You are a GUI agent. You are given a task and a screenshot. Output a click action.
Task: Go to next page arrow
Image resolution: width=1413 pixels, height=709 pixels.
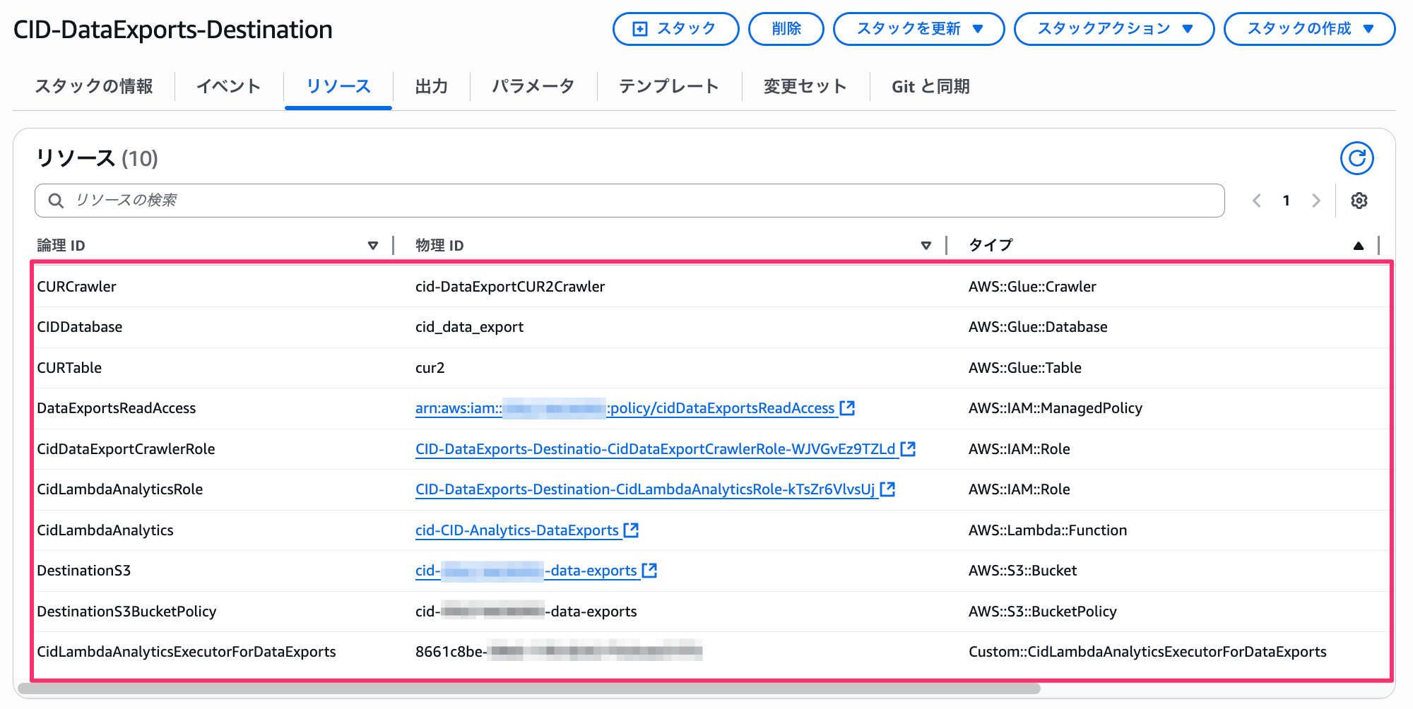[x=1316, y=201]
